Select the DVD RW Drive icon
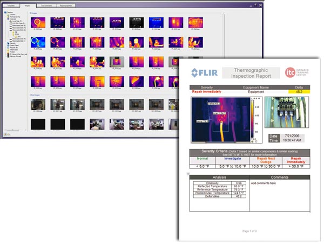 (x=11, y=24)
